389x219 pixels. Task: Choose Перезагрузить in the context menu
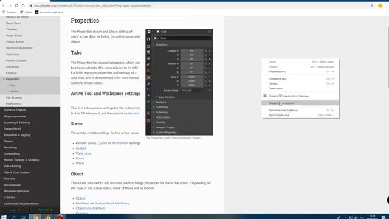click(300, 72)
